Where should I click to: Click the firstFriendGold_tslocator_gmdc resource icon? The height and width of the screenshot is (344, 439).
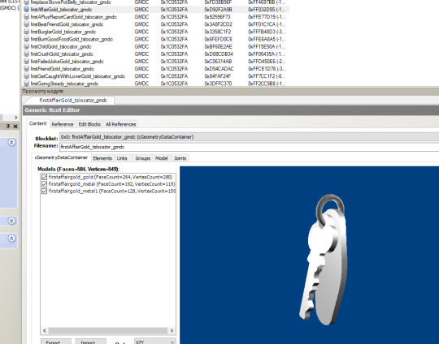[x=27, y=69]
